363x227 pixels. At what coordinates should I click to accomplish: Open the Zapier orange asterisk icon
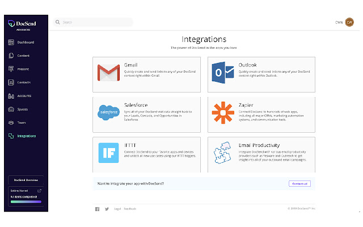pyautogui.click(x=222, y=112)
